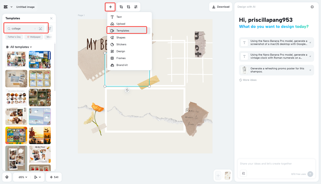The width and height of the screenshot is (321, 184).
Task: Close the Templates panel
Action: coord(51,18)
